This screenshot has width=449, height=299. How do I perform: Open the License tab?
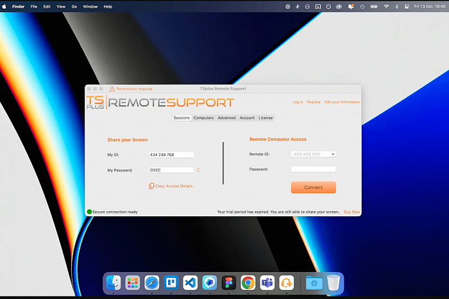[x=266, y=117]
